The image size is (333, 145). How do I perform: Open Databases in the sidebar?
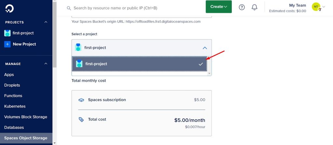point(14,127)
